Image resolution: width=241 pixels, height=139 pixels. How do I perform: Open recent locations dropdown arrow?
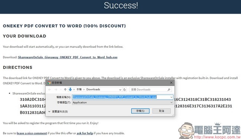coord(61,90)
